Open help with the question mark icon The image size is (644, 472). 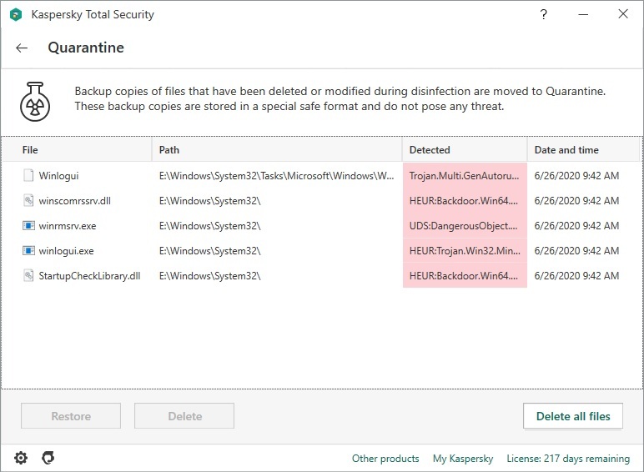(x=543, y=14)
